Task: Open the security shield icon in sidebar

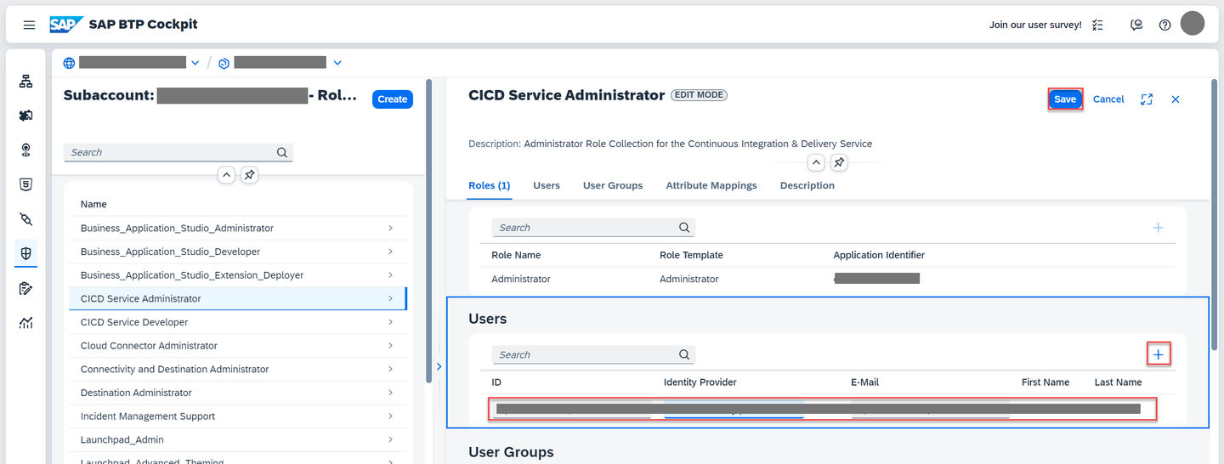Action: pos(26,253)
